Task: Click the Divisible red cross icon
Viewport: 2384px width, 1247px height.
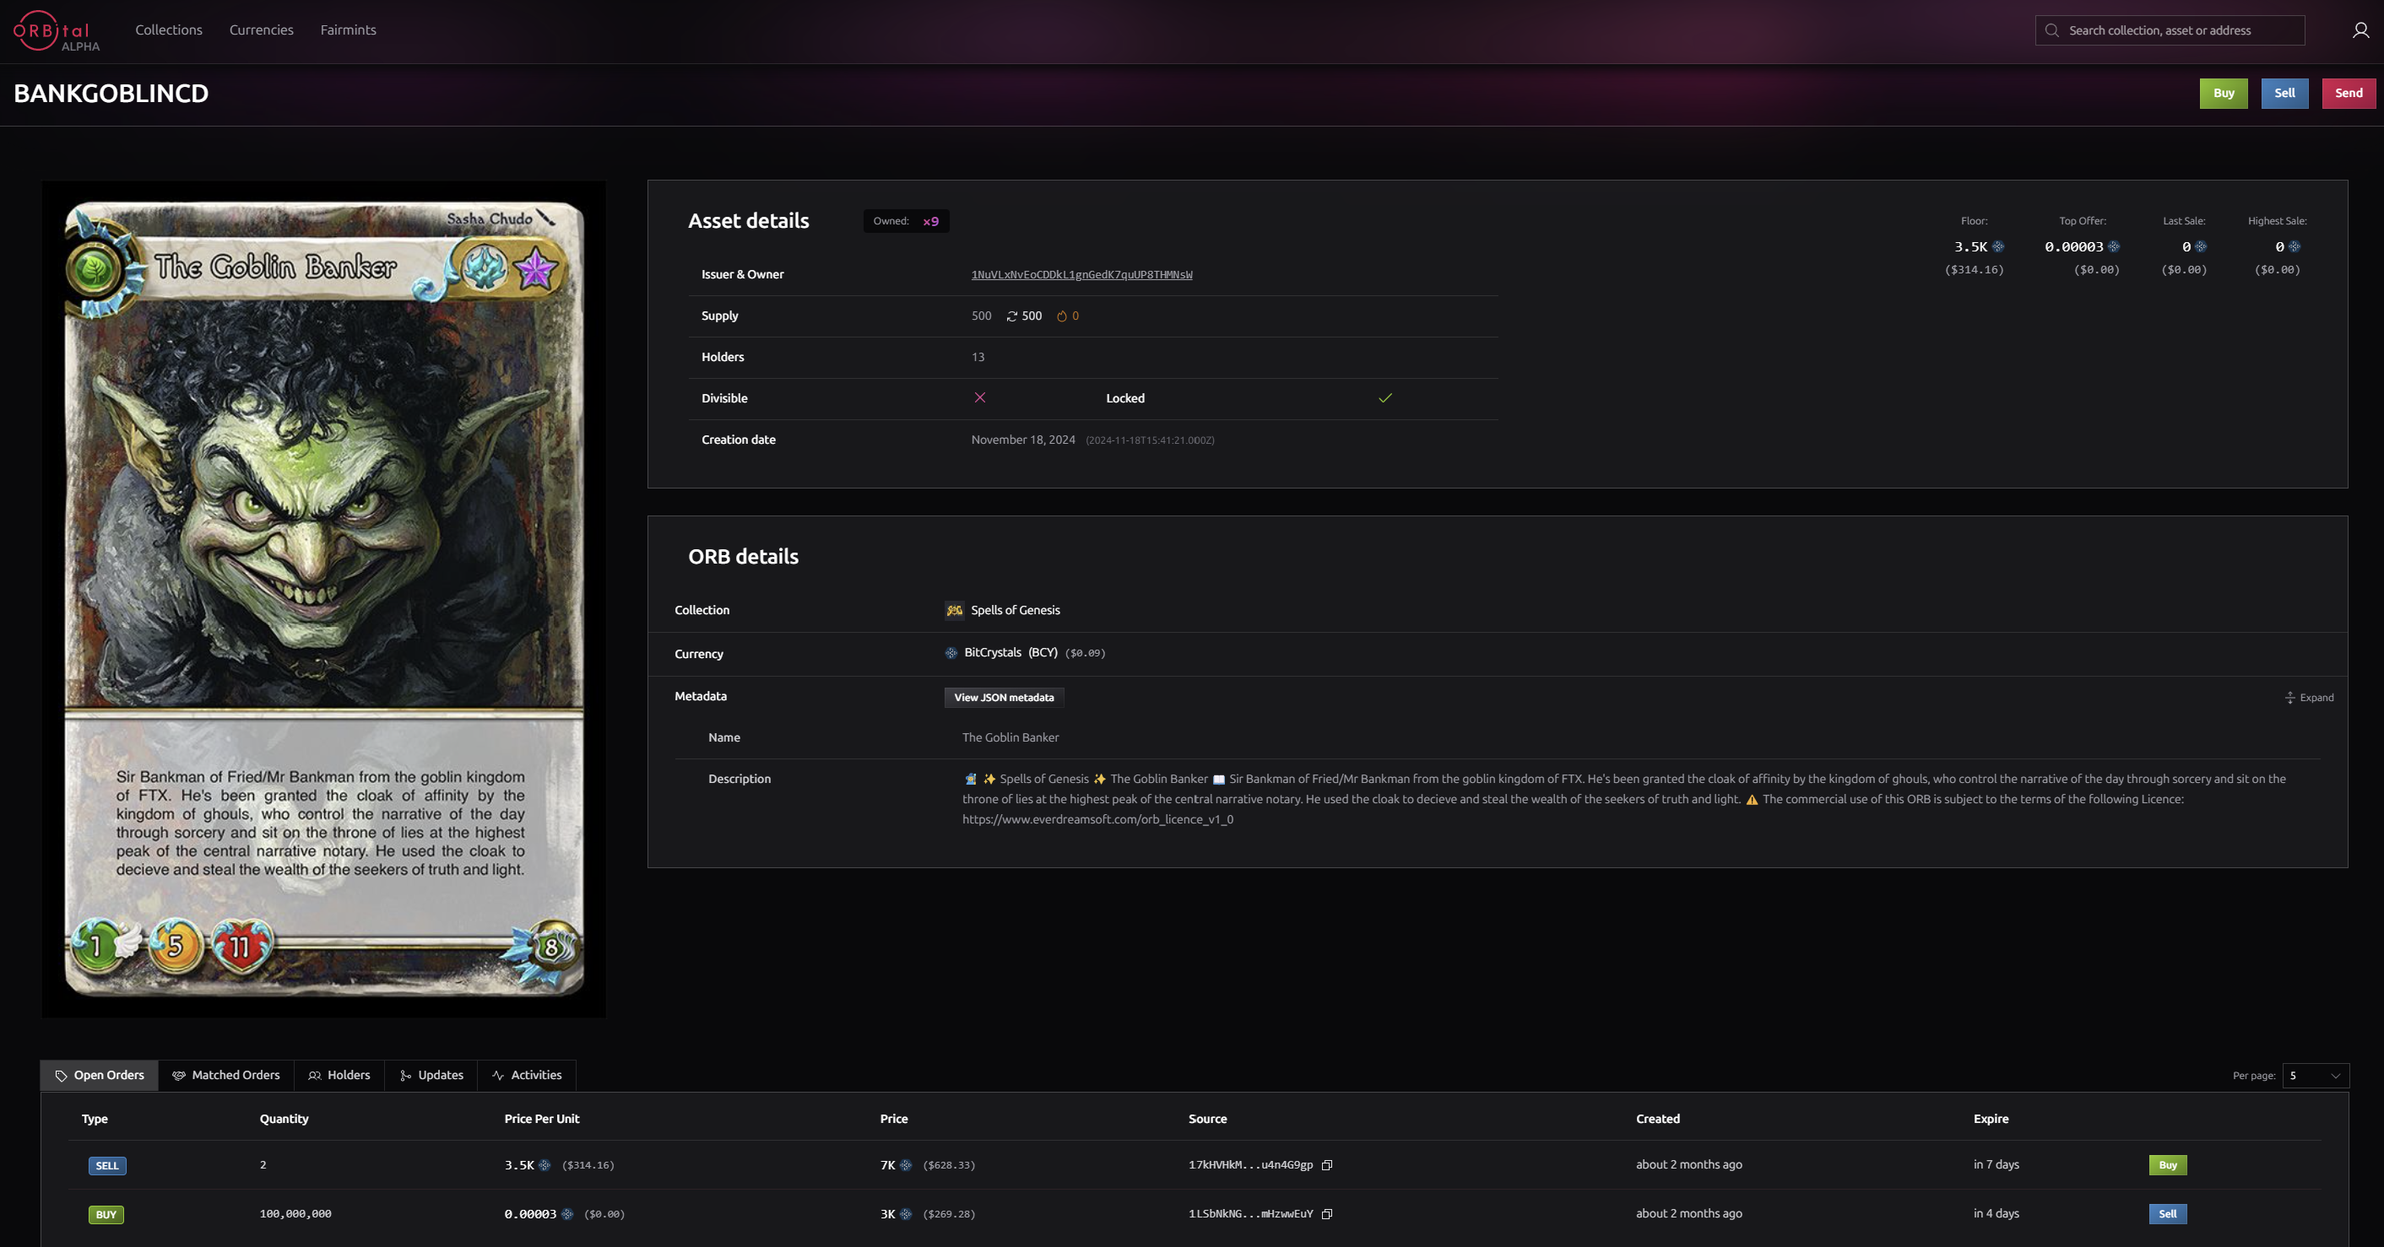Action: pos(980,397)
